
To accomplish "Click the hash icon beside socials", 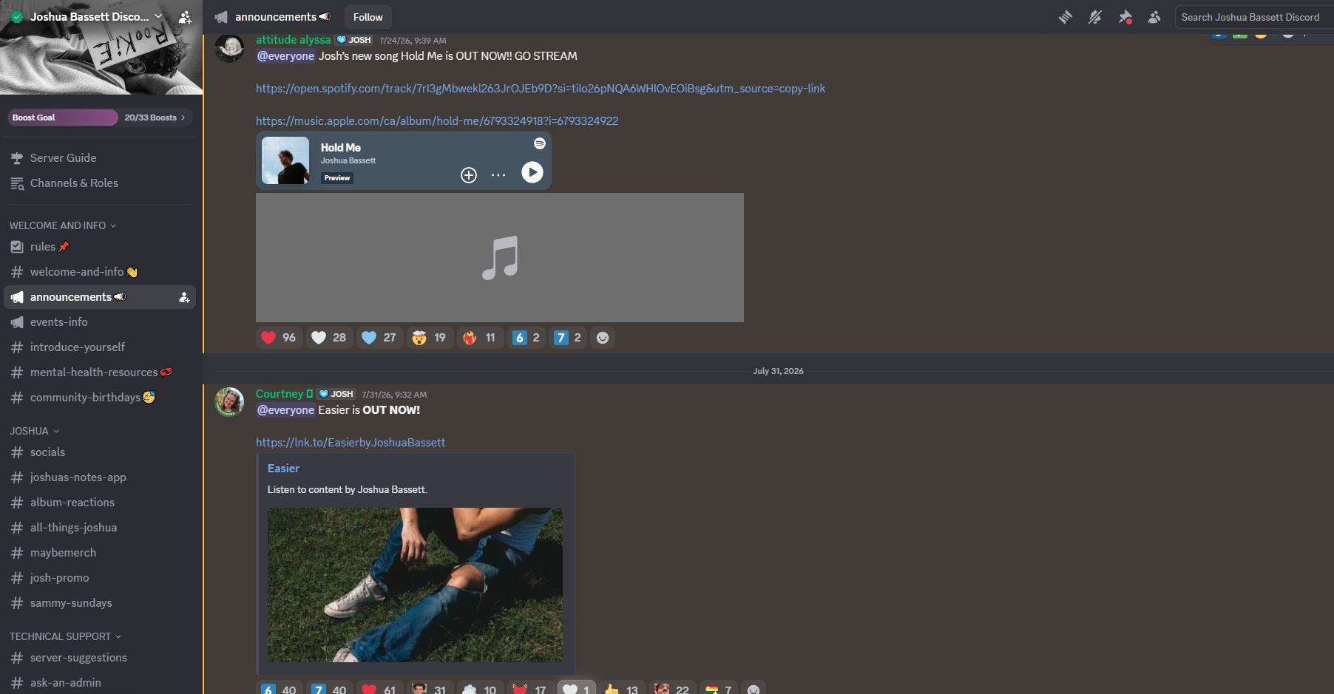I will [x=17, y=452].
